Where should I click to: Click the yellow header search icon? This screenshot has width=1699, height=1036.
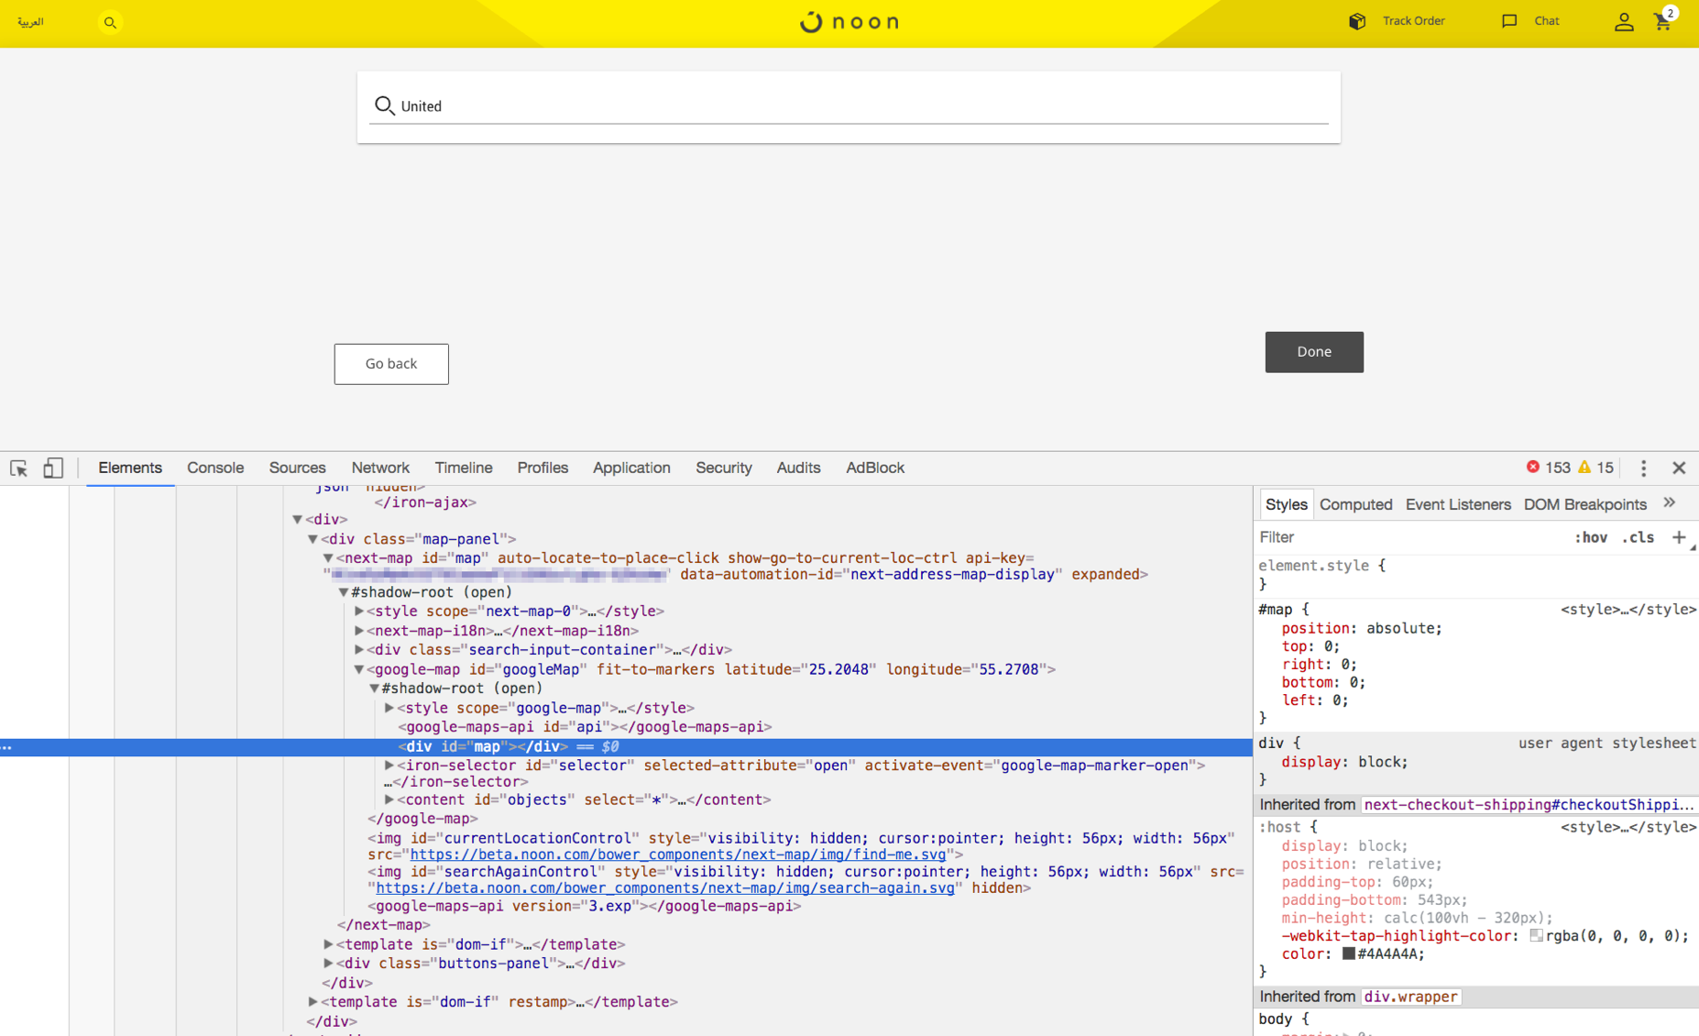(x=110, y=22)
